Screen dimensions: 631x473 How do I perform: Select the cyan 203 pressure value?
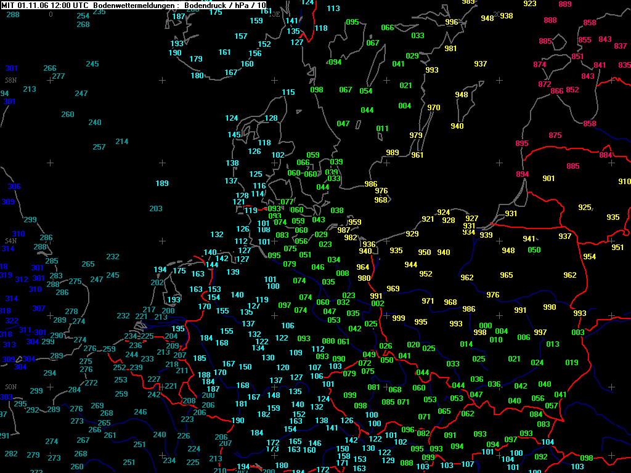point(156,209)
